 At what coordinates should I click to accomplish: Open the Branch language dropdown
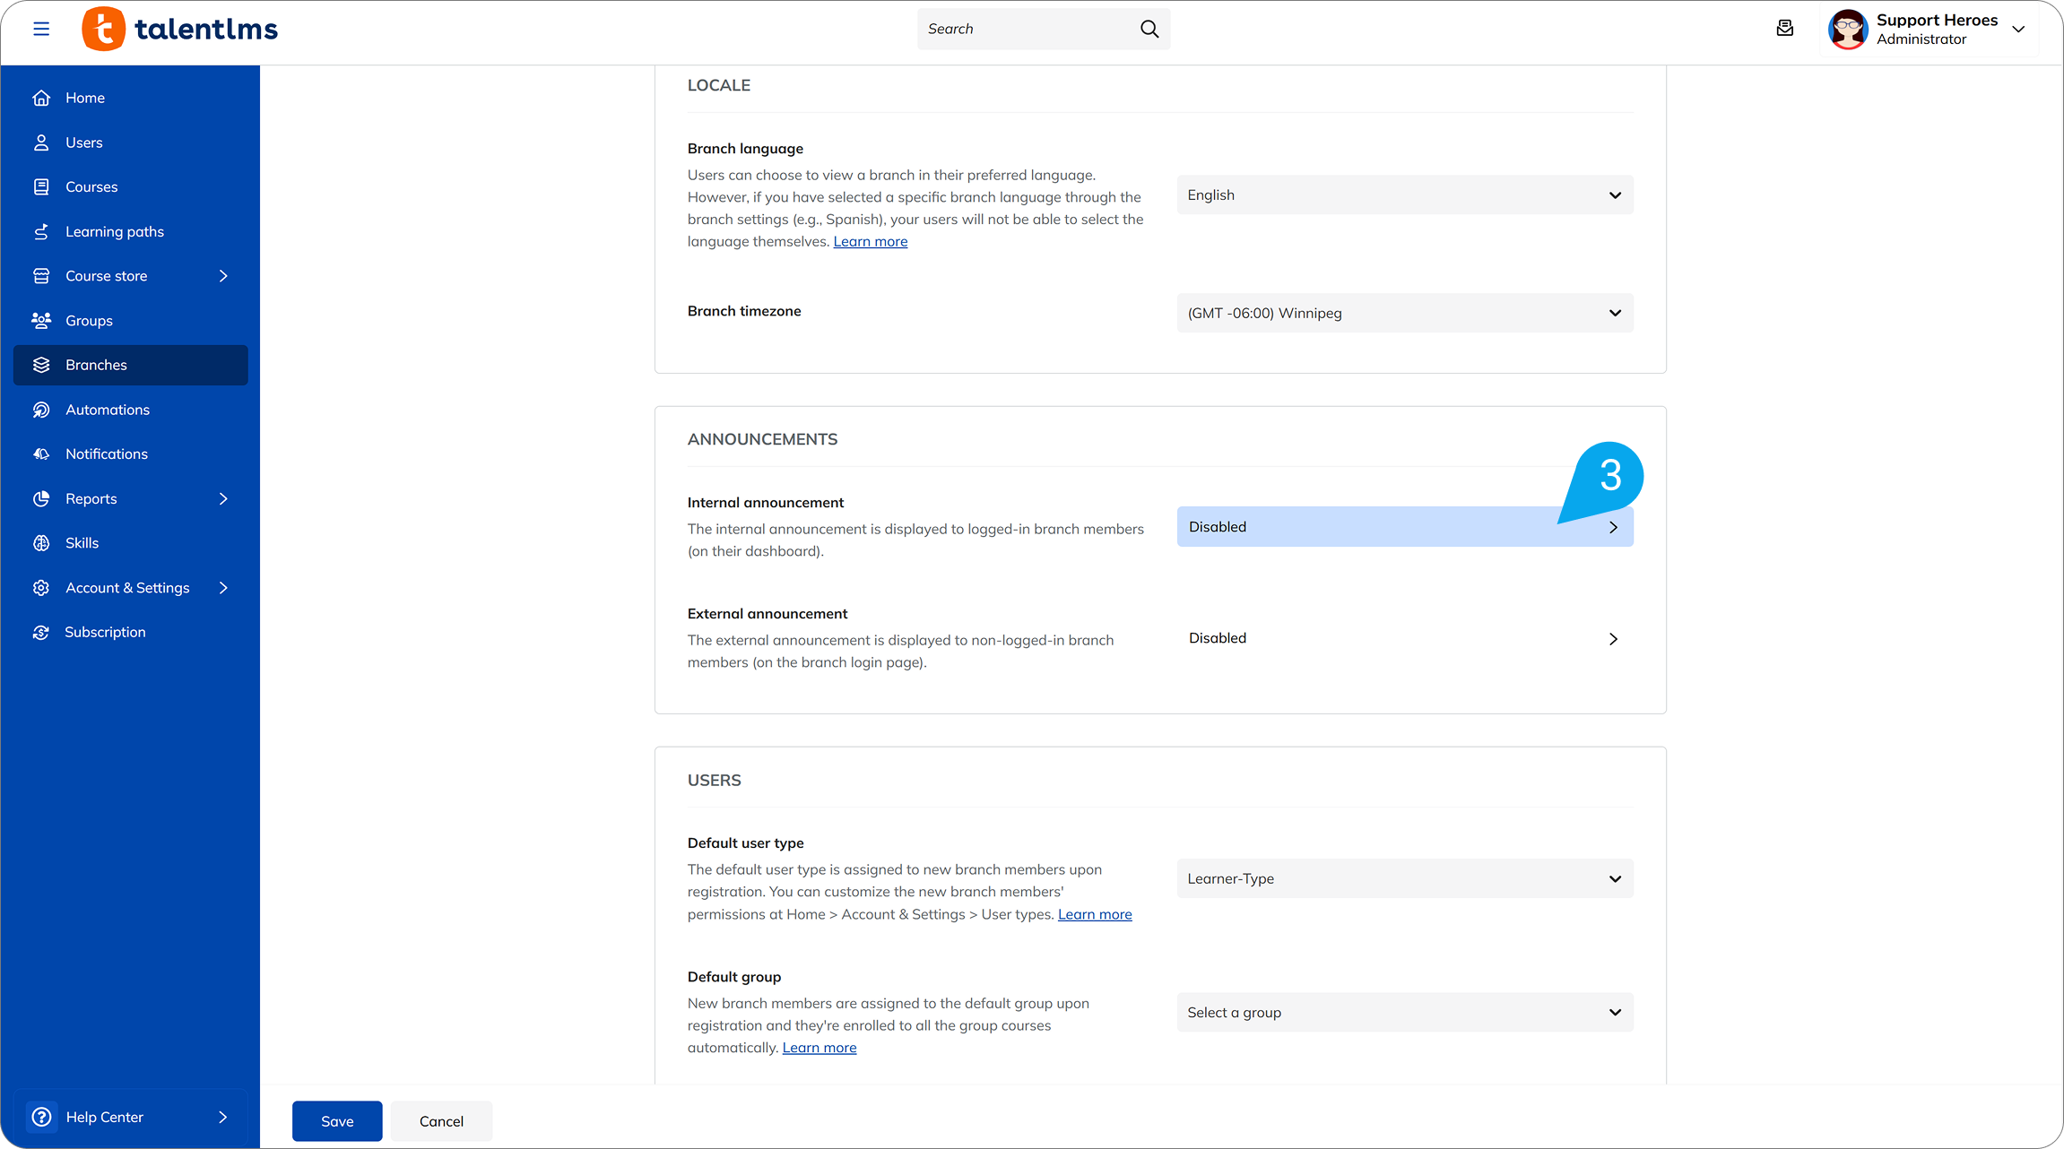click(1404, 195)
